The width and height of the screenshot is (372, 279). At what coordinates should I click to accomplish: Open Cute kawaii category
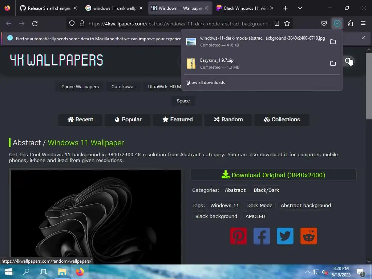(124, 86)
